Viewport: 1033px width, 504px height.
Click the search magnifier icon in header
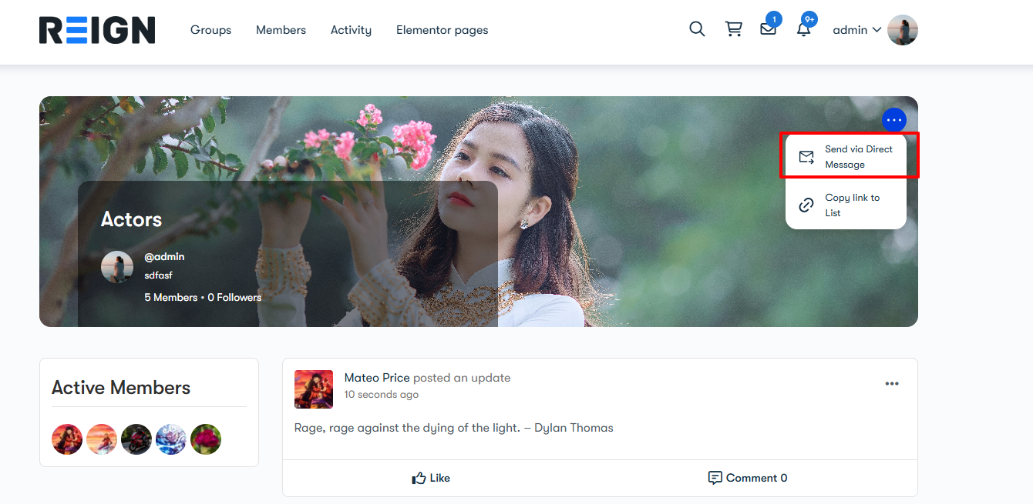(697, 29)
